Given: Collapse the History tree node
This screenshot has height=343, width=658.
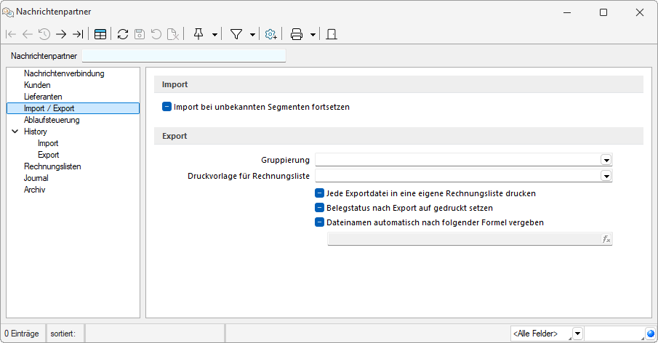Looking at the screenshot, I should tap(15, 132).
